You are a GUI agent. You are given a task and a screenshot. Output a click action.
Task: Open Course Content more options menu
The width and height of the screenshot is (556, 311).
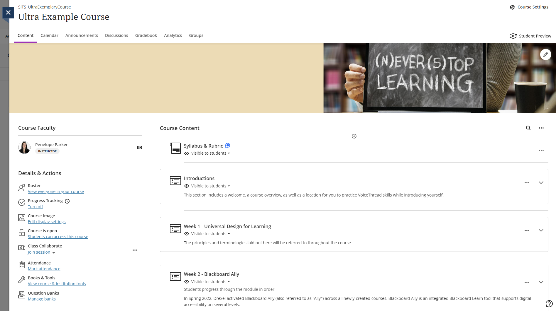[x=541, y=128]
